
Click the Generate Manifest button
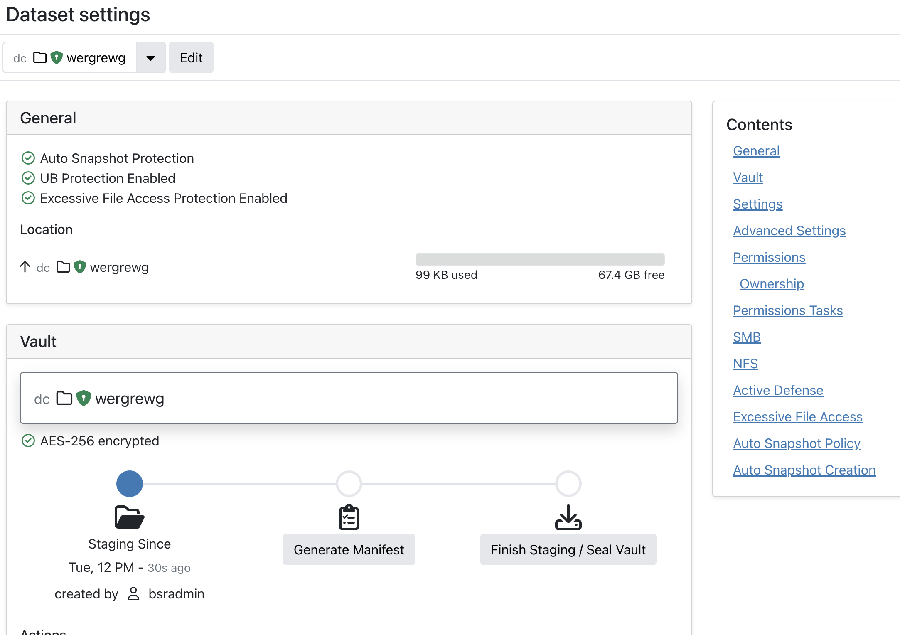349,549
